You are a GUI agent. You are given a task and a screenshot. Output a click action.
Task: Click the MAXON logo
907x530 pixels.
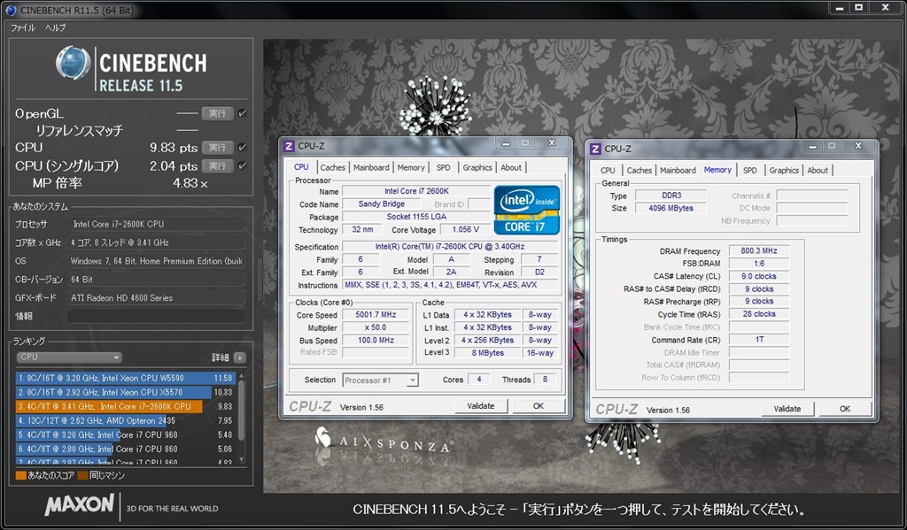click(79, 504)
